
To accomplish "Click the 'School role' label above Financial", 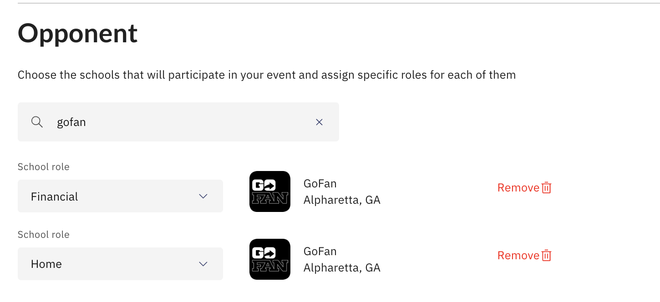I will (43, 166).
